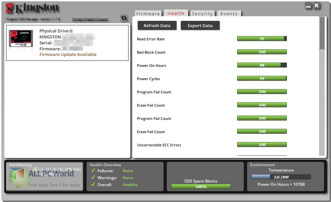View the Events tab
The height and width of the screenshot is (202, 331).
pos(229,14)
